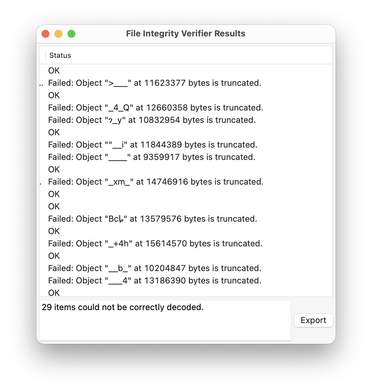Select the row with 13186390 bytes truncated
Viewport: 372px width, 392px height.
186,281
